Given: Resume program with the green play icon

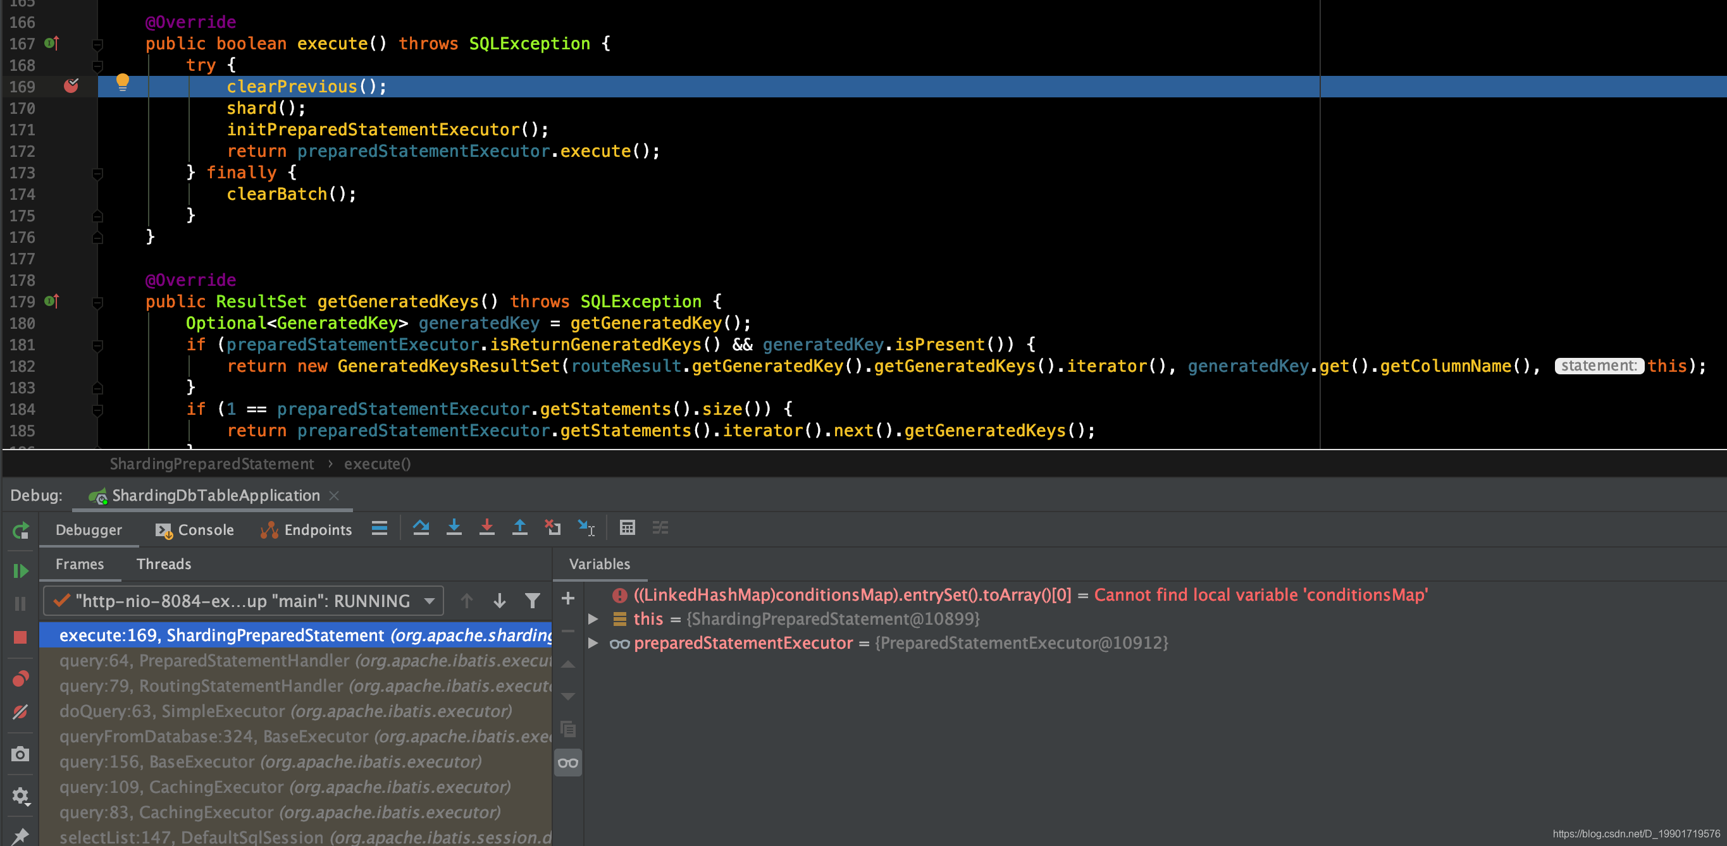Looking at the screenshot, I should [x=21, y=571].
